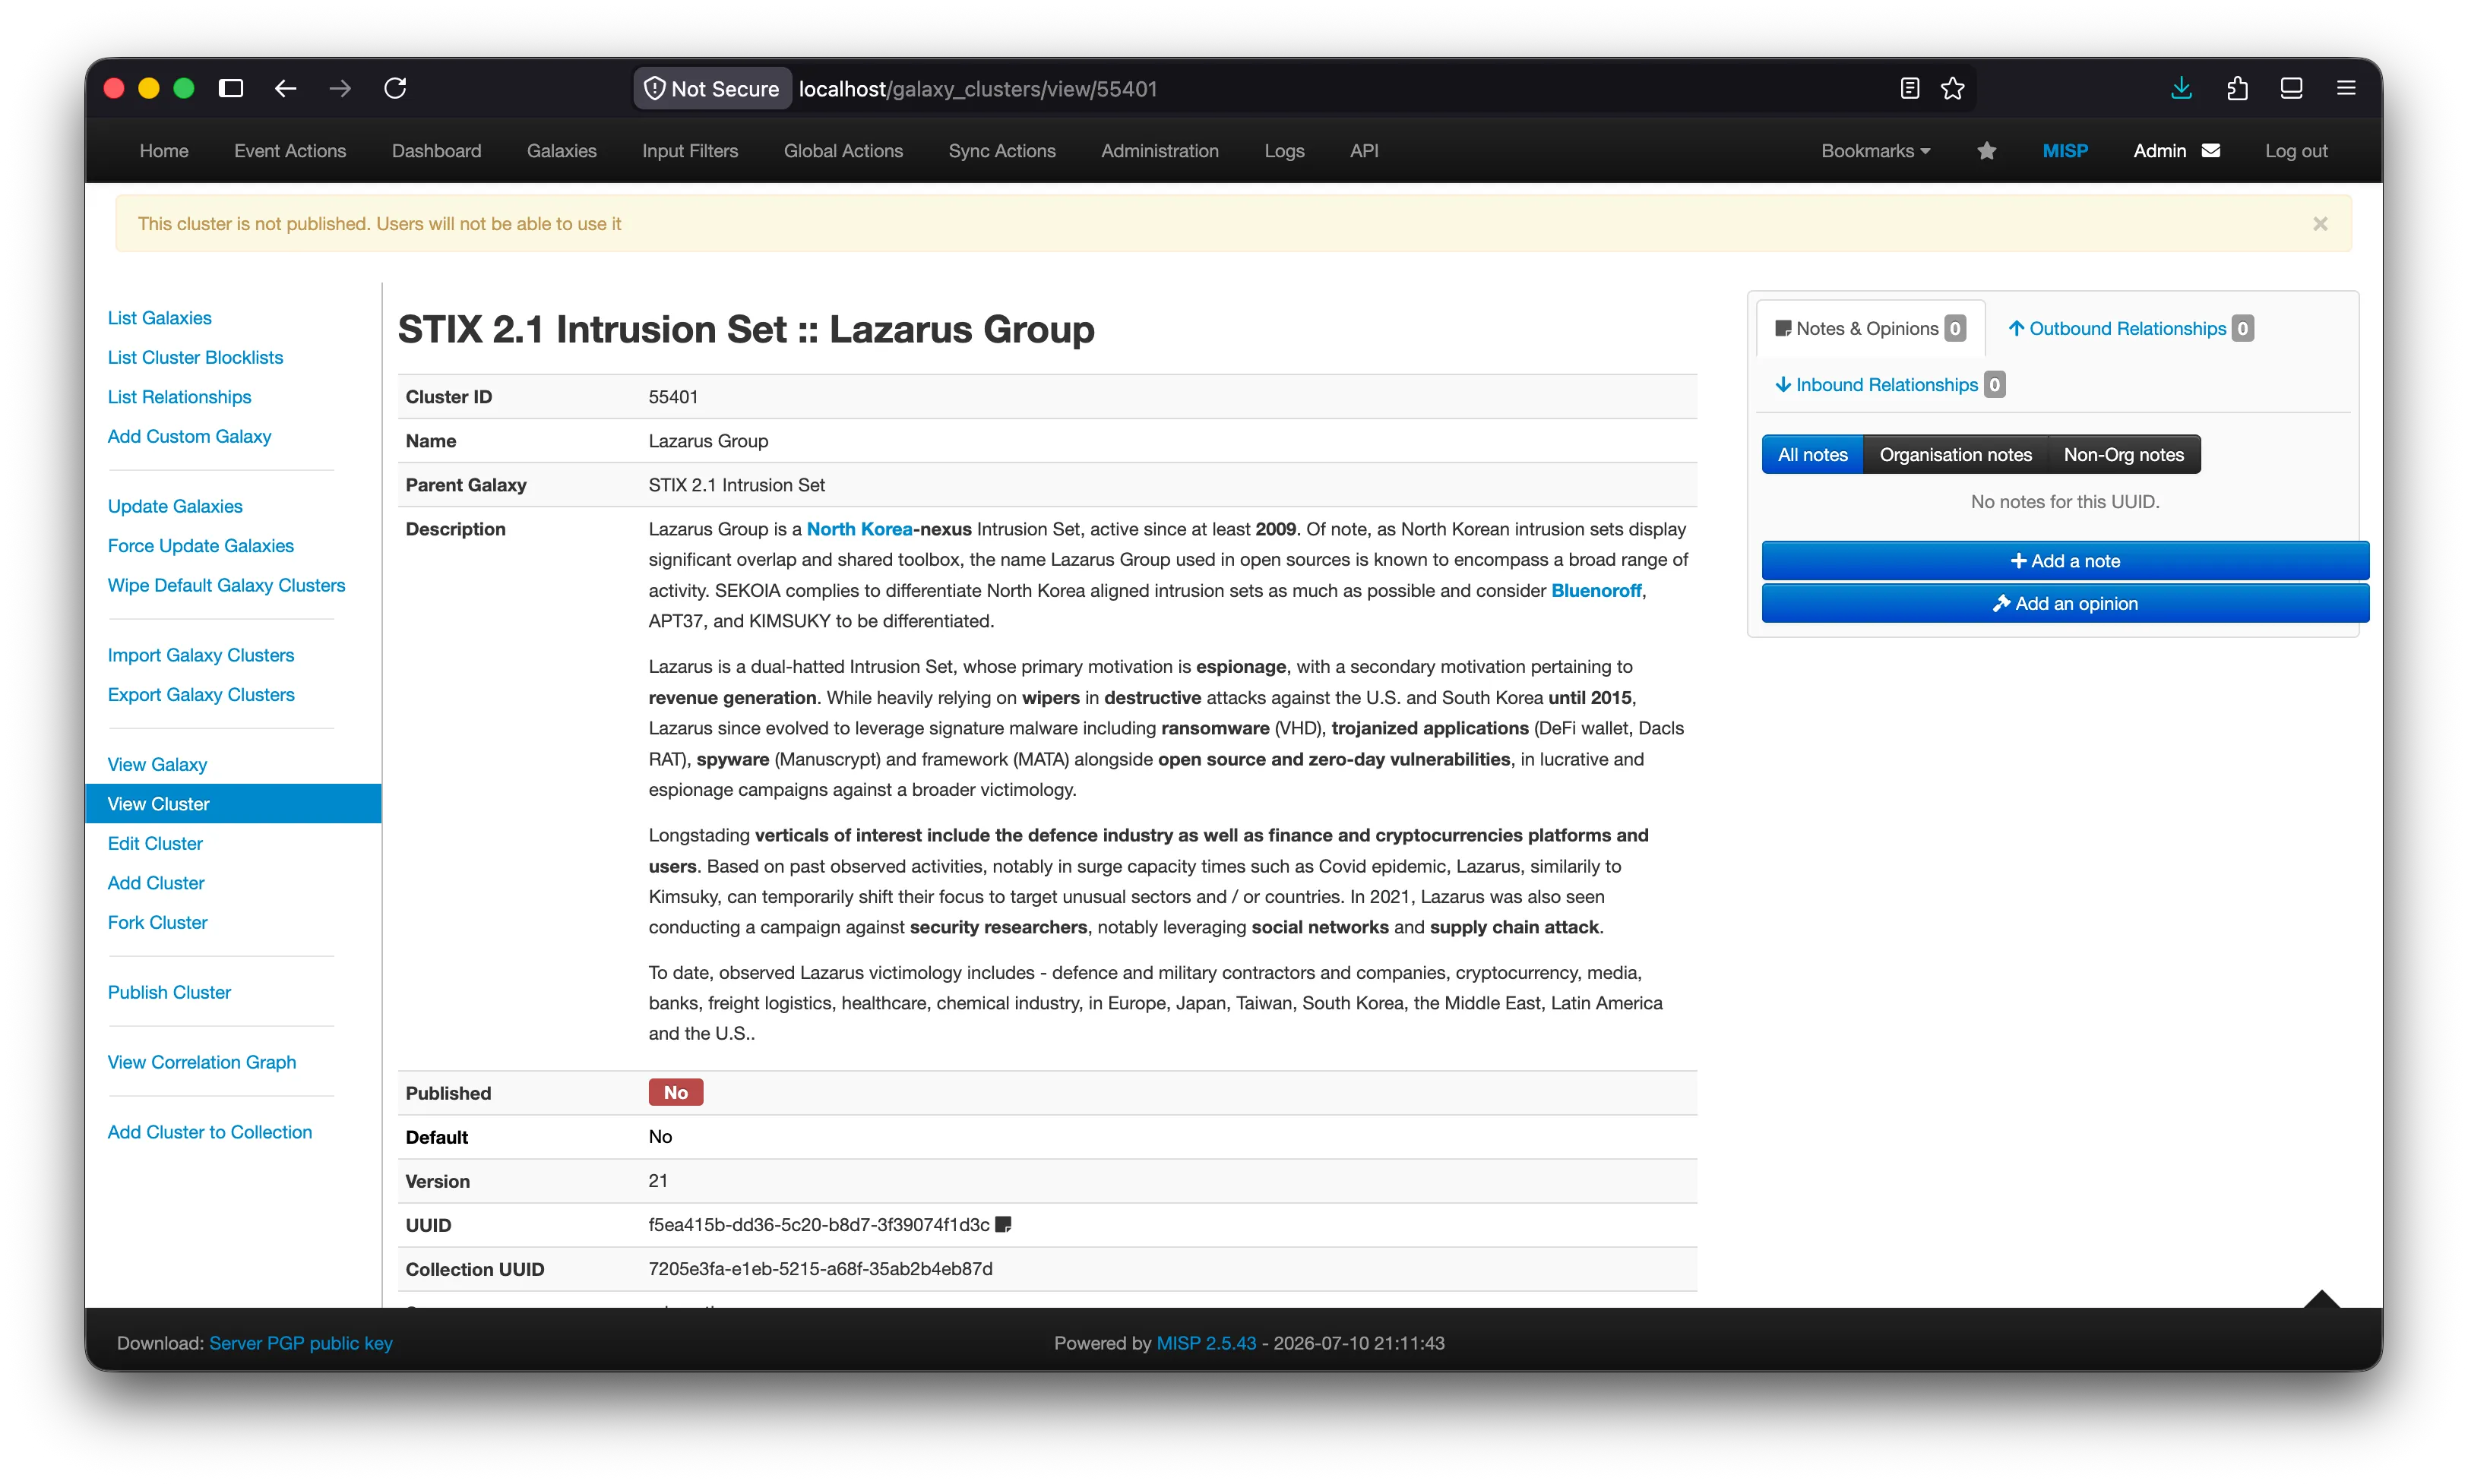Open View Correlation Graph

[201, 1063]
